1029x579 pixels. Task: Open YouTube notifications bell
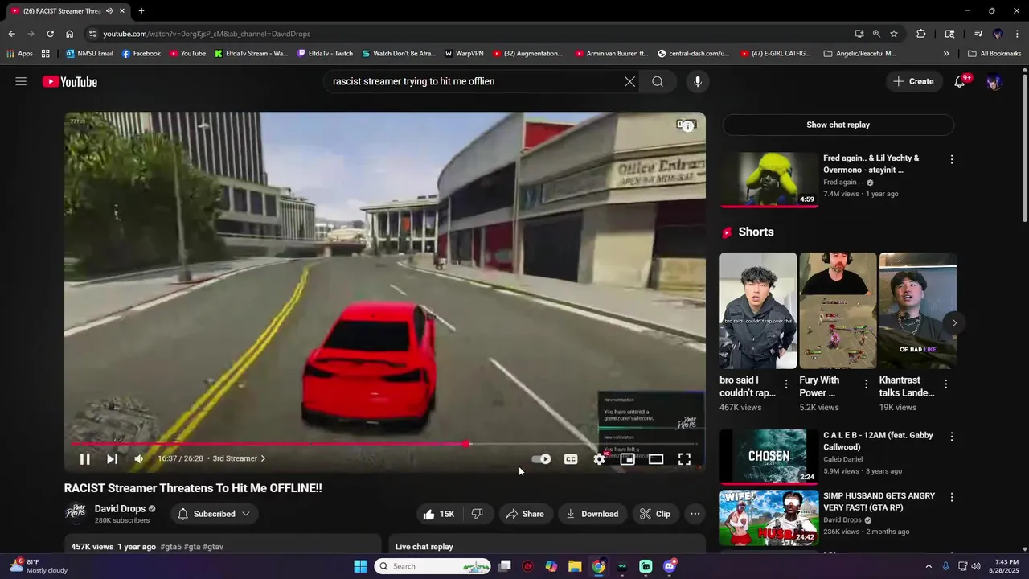pos(959,81)
